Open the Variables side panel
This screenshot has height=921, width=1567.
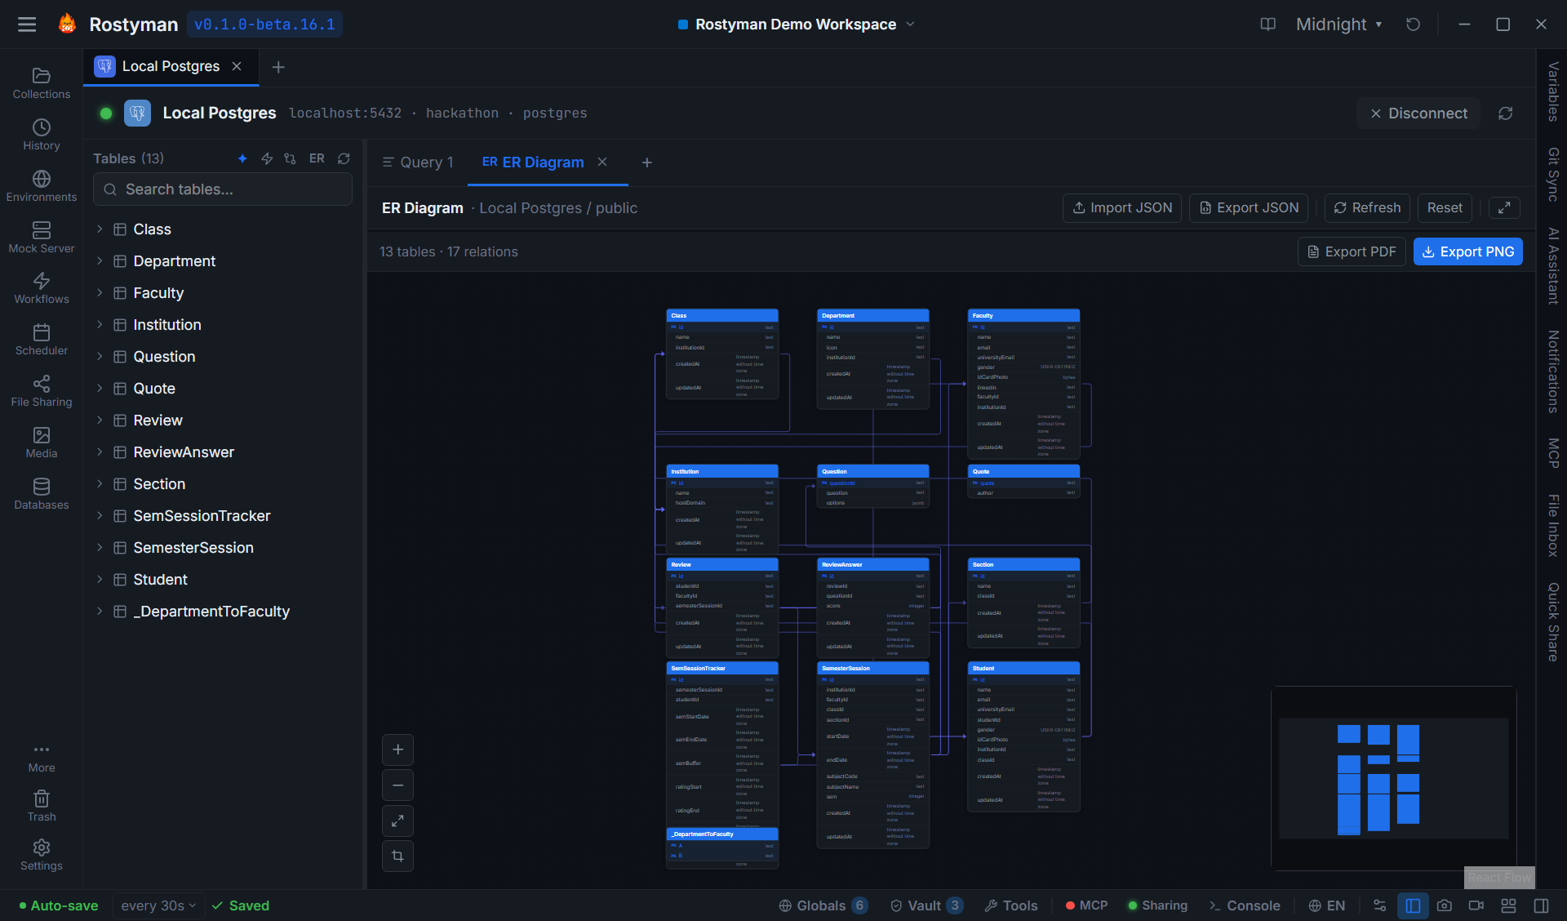point(1553,91)
